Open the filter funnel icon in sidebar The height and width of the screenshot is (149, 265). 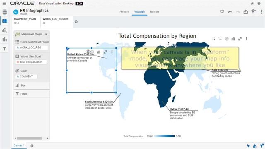pos(5,49)
